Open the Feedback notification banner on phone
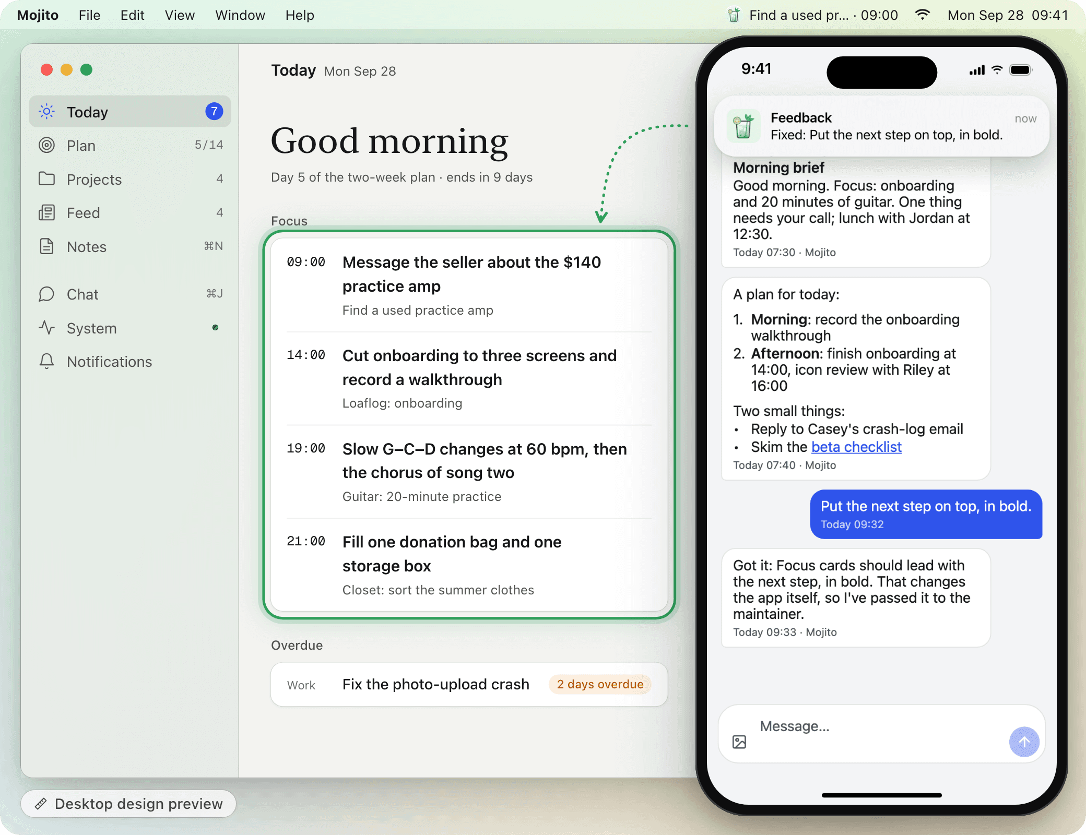1086x835 pixels. point(881,126)
